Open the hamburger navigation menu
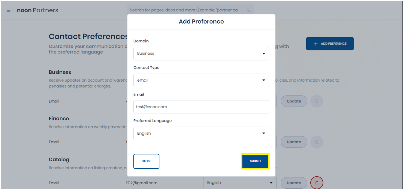Viewport: 403px width, 190px height. click(x=9, y=10)
